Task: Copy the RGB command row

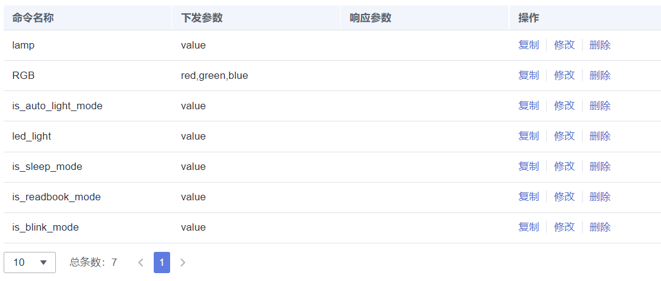Action: click(528, 75)
